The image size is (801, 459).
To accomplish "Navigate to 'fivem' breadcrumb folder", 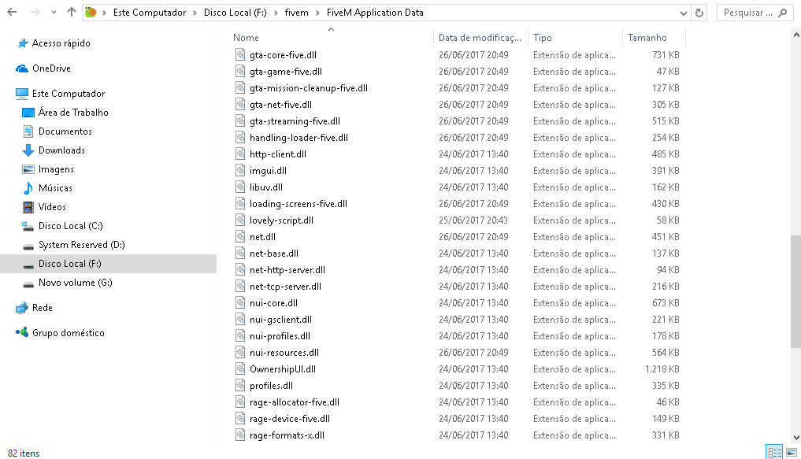I will click(x=297, y=13).
